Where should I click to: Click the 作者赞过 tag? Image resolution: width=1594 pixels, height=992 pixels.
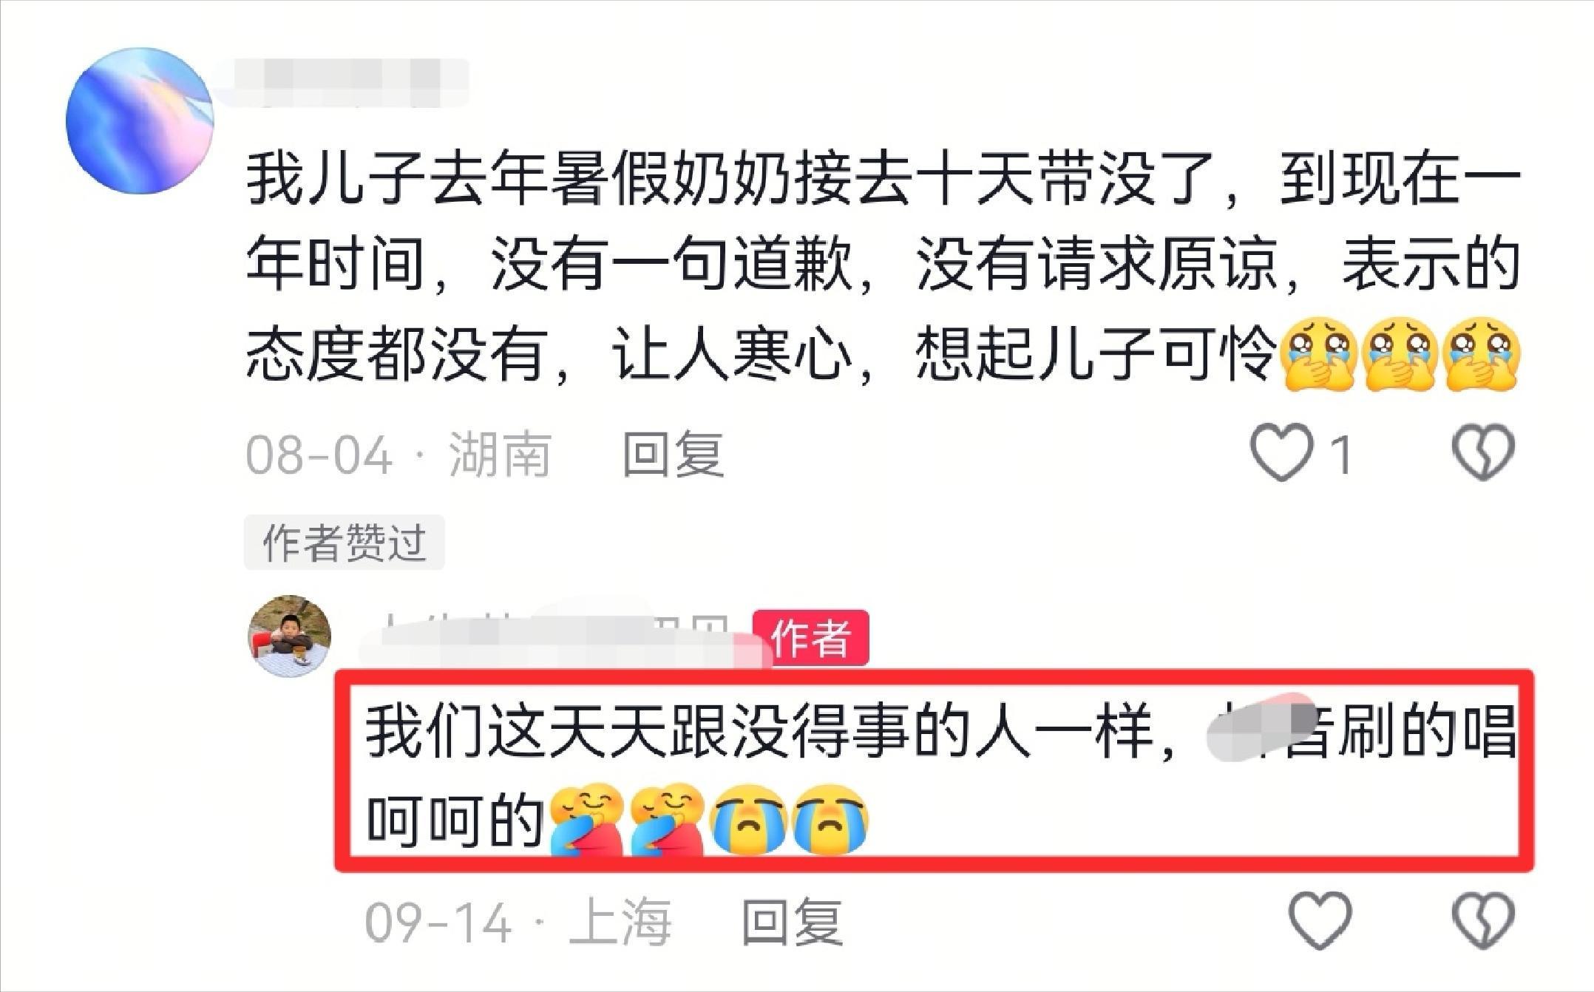[x=344, y=543]
